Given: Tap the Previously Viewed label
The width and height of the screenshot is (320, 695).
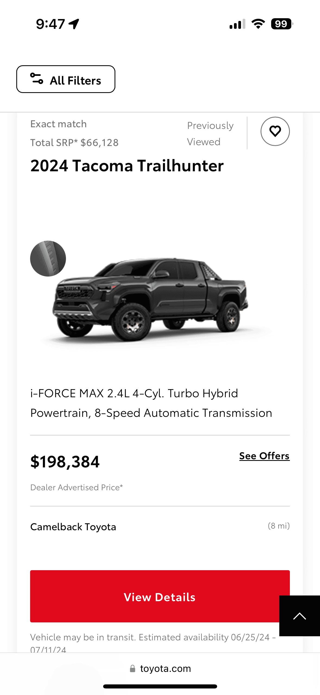Looking at the screenshot, I should click(x=210, y=134).
